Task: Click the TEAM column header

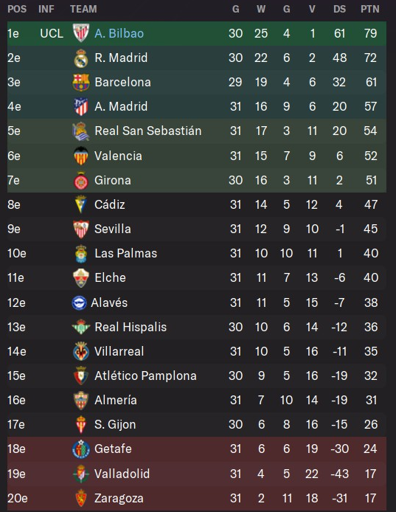Action: pyautogui.click(x=83, y=9)
